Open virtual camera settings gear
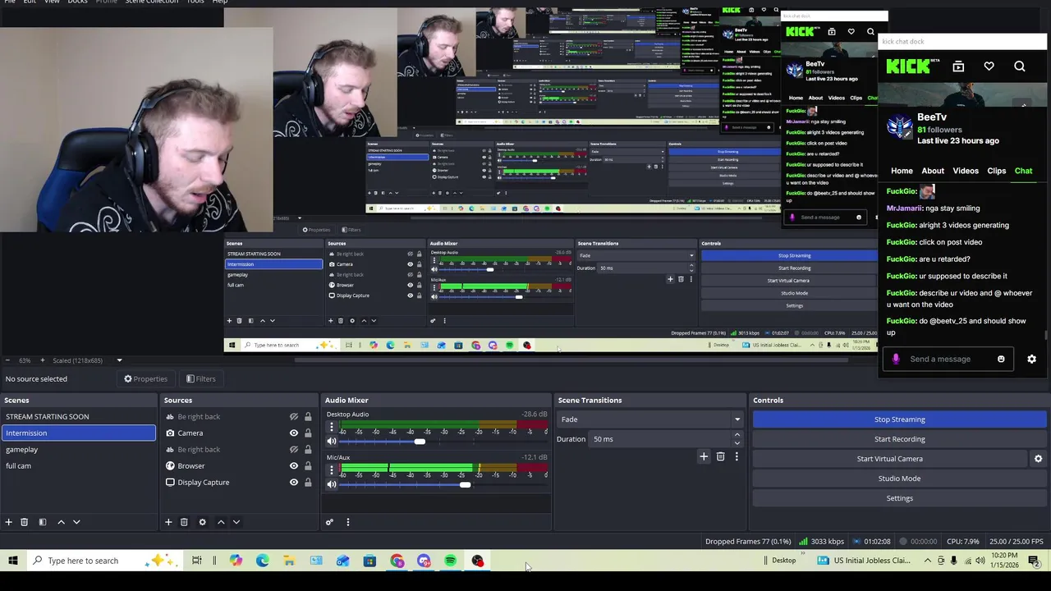The height and width of the screenshot is (591, 1051). [1038, 459]
